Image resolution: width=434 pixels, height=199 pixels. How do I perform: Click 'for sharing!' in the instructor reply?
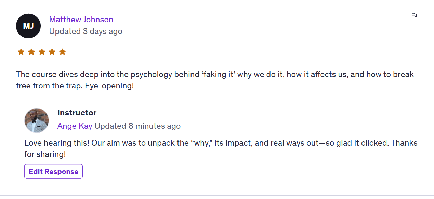[45, 154]
